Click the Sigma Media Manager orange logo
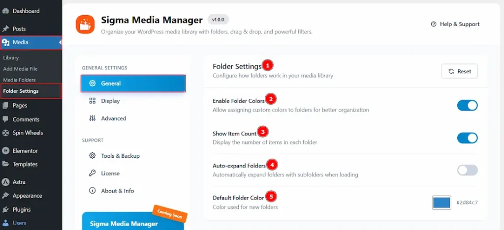504x230 pixels. (85, 24)
